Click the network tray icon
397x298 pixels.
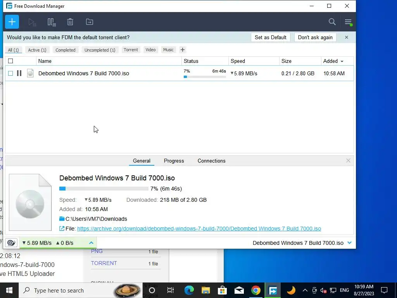333,290
